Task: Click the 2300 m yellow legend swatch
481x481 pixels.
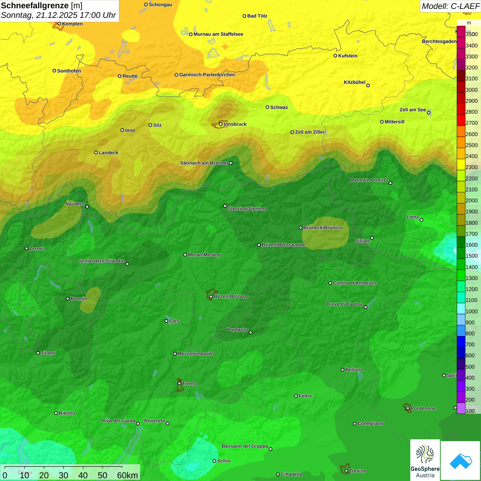Action: tap(461, 165)
